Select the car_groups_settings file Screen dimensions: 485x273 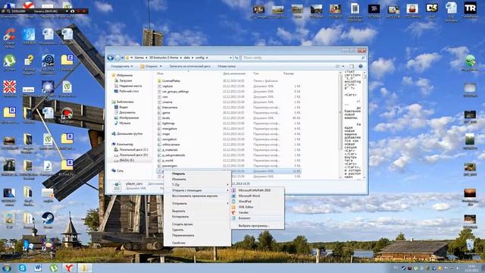[175, 91]
